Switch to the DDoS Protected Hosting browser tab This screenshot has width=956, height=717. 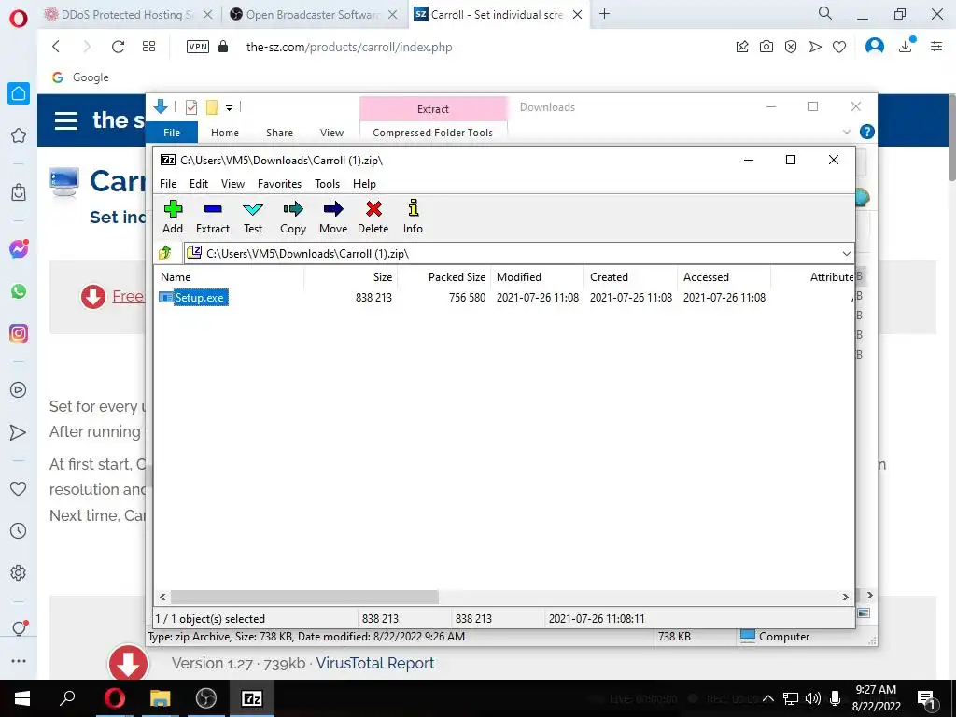tap(129, 15)
